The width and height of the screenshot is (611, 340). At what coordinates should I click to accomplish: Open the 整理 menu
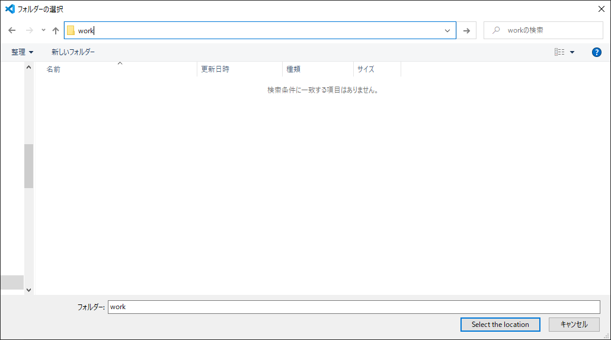pos(22,52)
